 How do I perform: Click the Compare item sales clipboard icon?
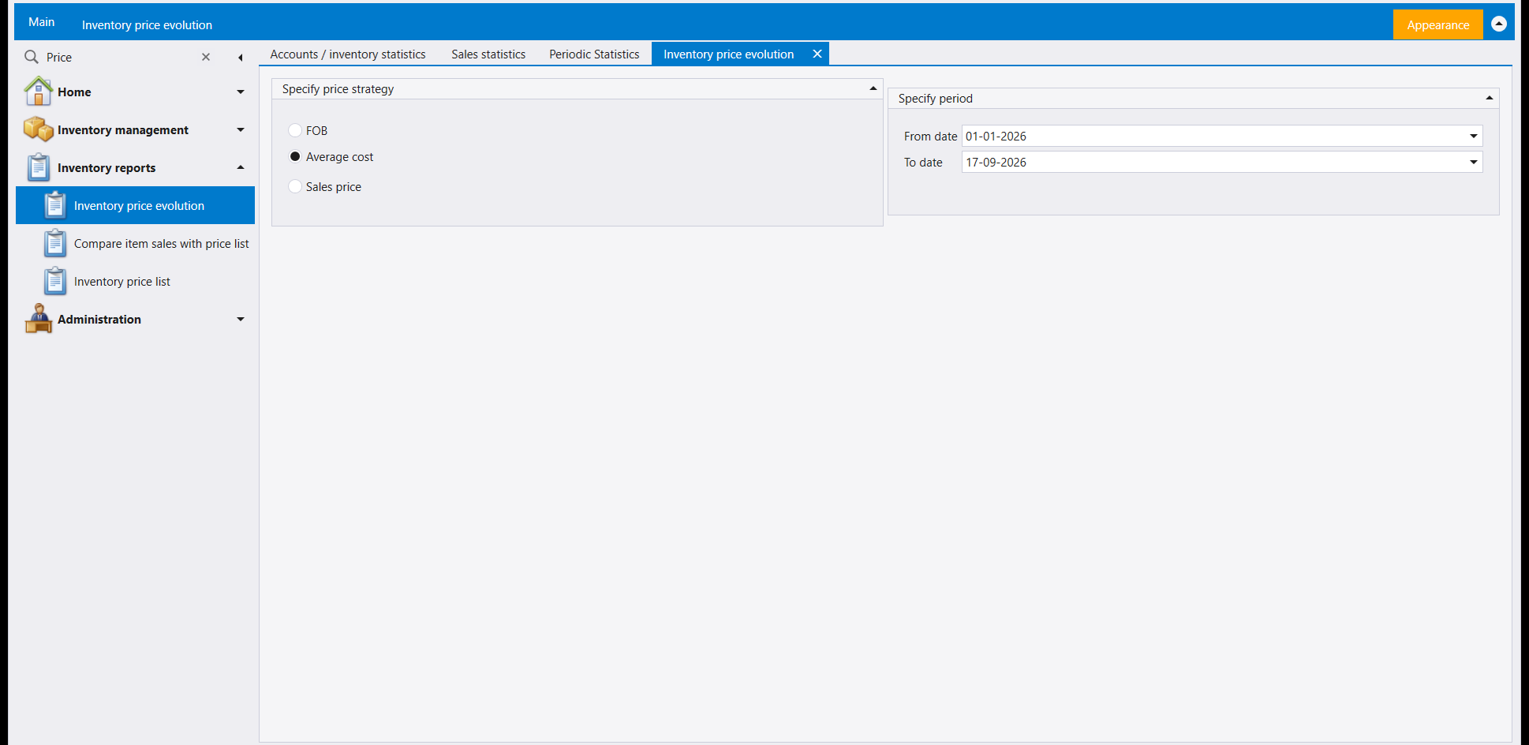coord(55,243)
